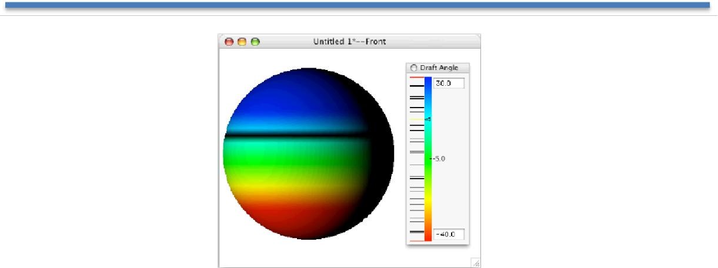Click the window resize grip in corner
This screenshot has height=268, width=718.
point(476,264)
